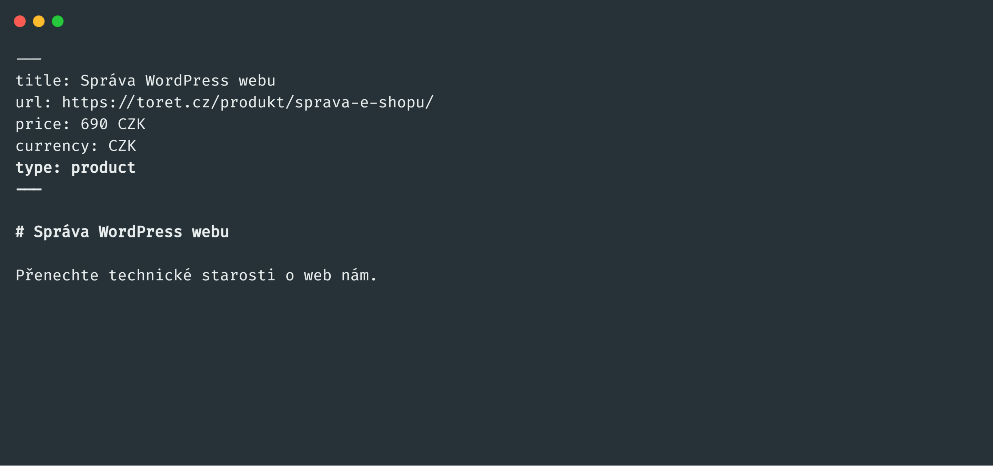Click the red close window button
Screen dimensions: 993x466
[20, 21]
